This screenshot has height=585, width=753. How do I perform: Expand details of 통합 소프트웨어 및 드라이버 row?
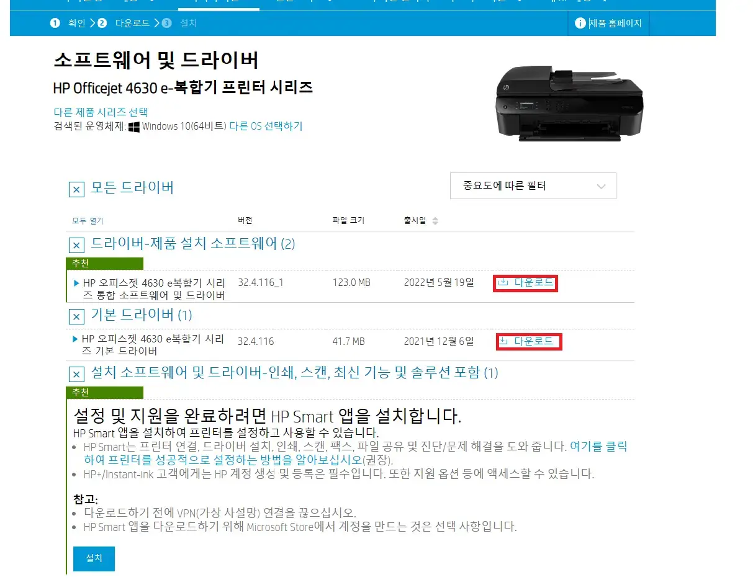tap(77, 284)
